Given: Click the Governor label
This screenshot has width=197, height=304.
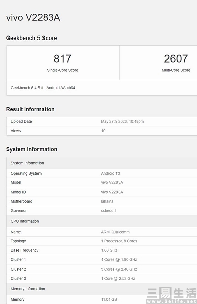Looking at the screenshot, I should pos(19,211).
